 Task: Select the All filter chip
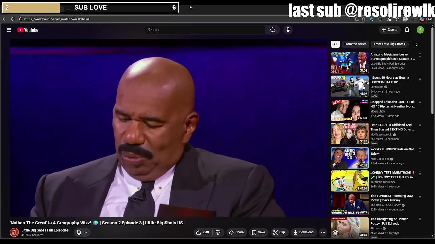335,44
